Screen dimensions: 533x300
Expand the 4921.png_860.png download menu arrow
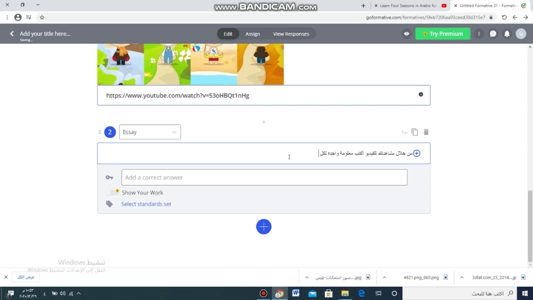[x=384, y=277]
